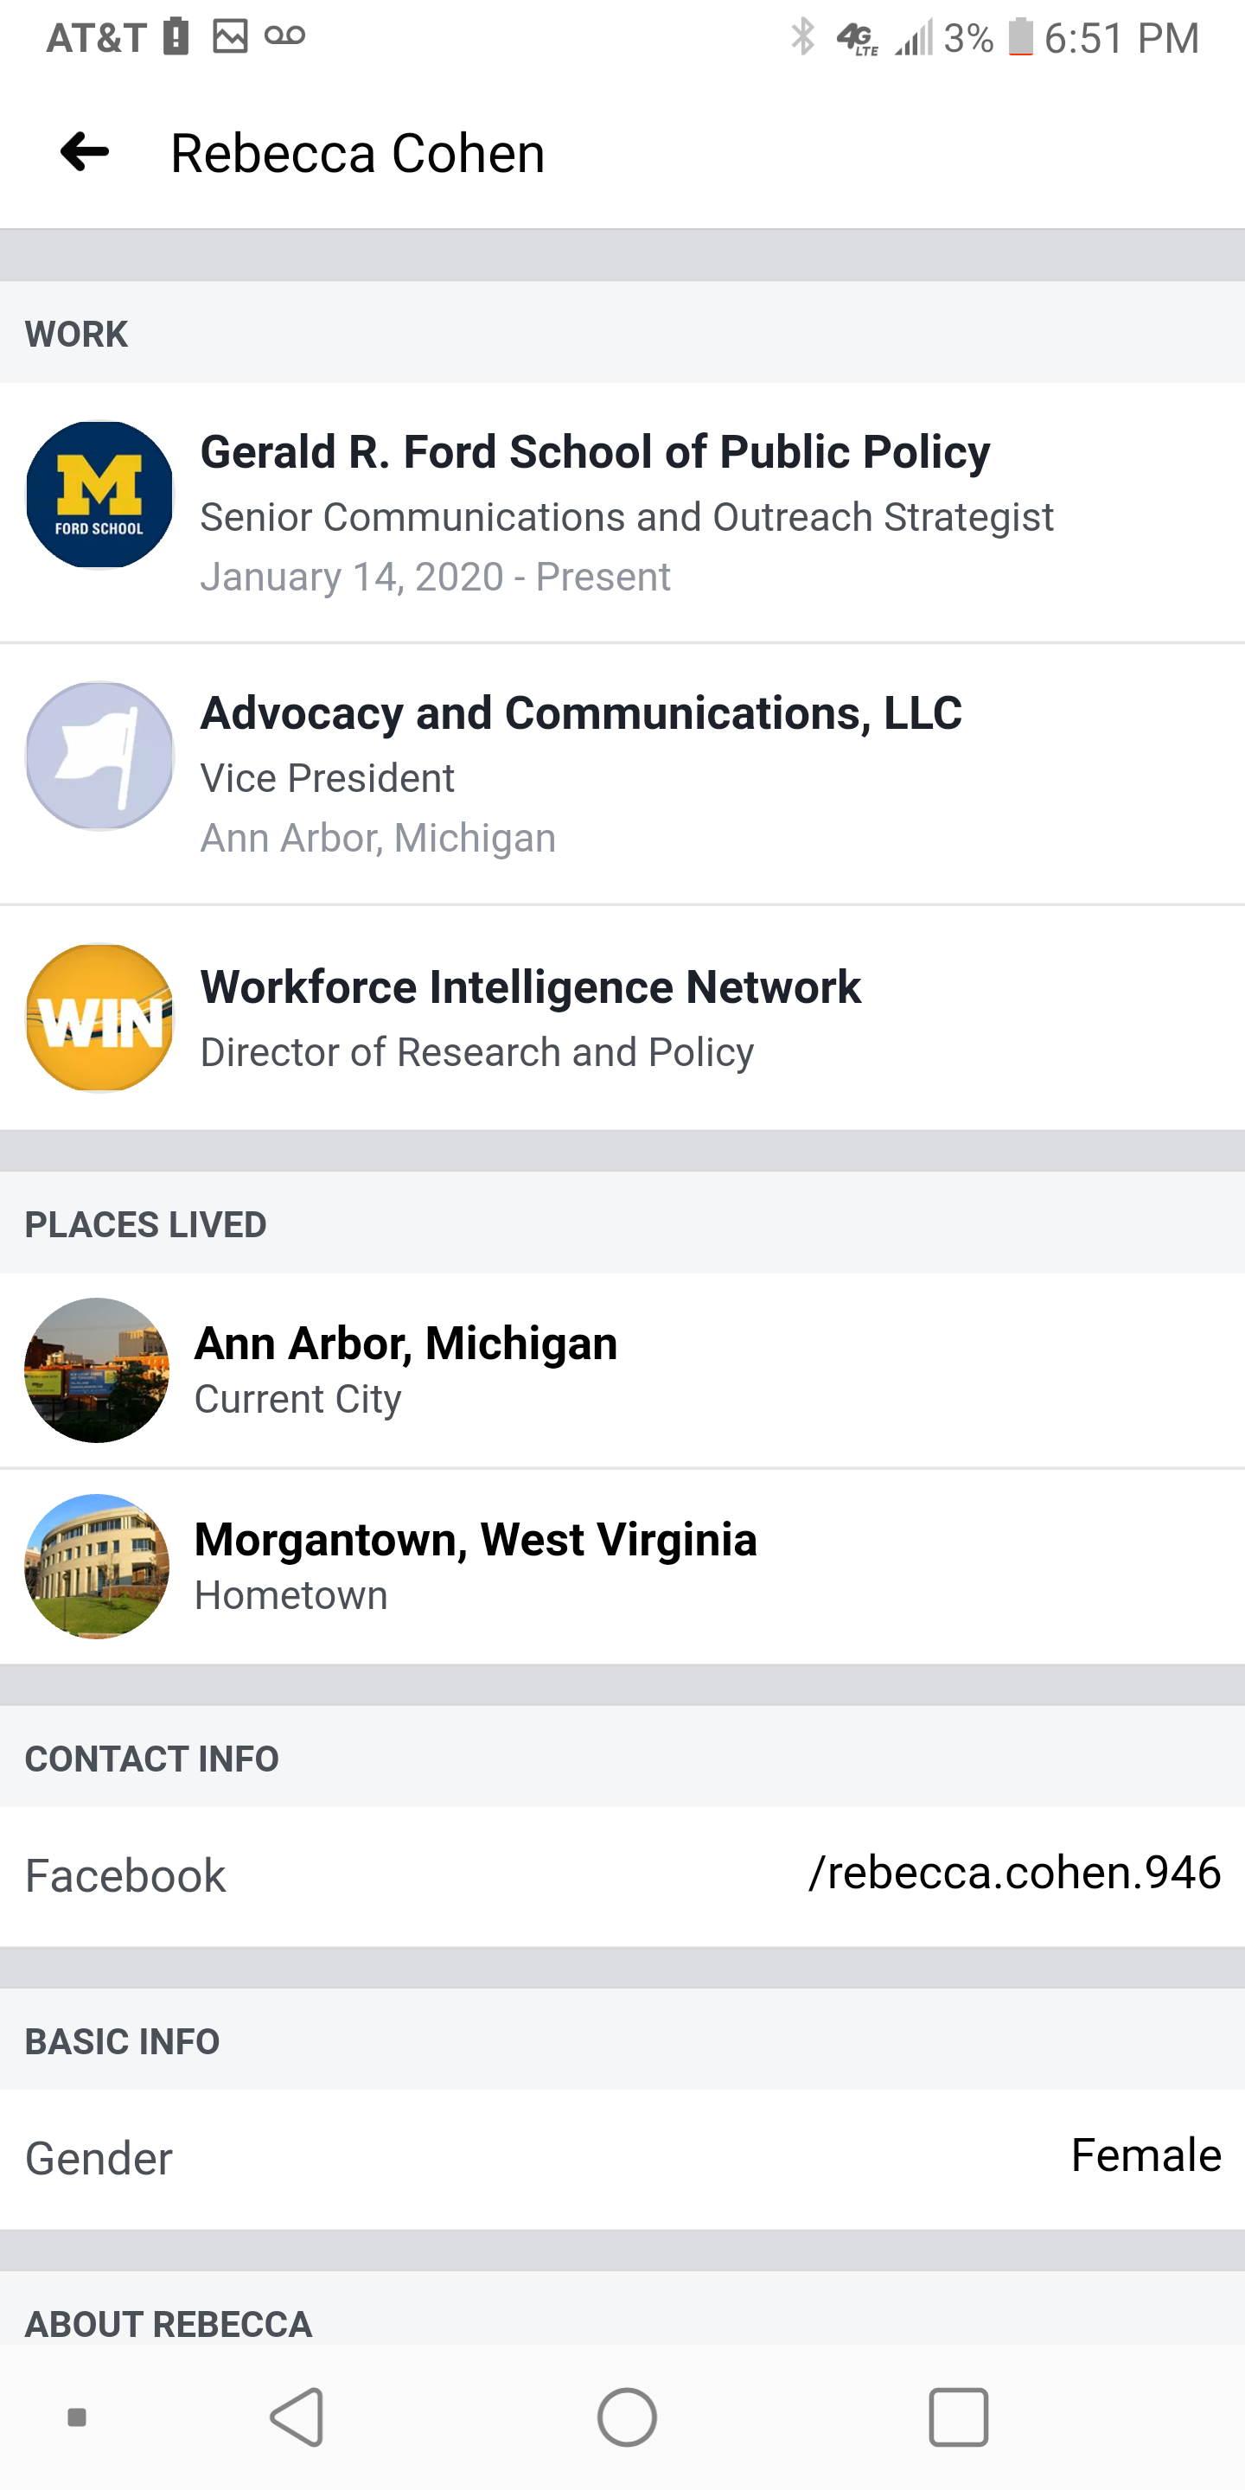The height and width of the screenshot is (2490, 1245).
Task: Open Advocacy and Communications, LLC page
Action: [580, 713]
